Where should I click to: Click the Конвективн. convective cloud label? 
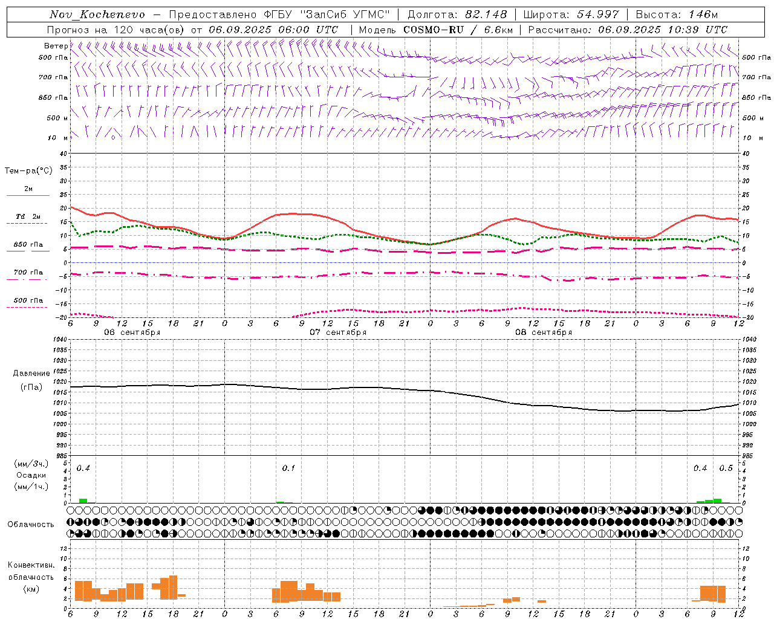[x=31, y=565]
